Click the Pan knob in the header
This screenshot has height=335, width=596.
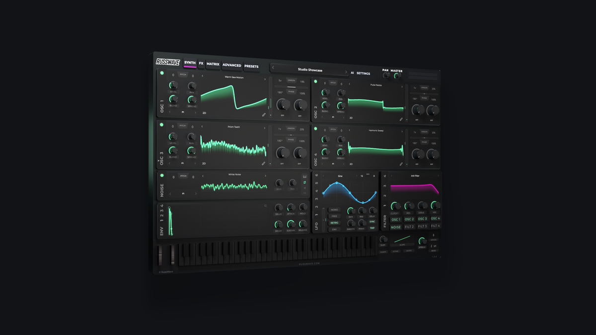point(386,75)
